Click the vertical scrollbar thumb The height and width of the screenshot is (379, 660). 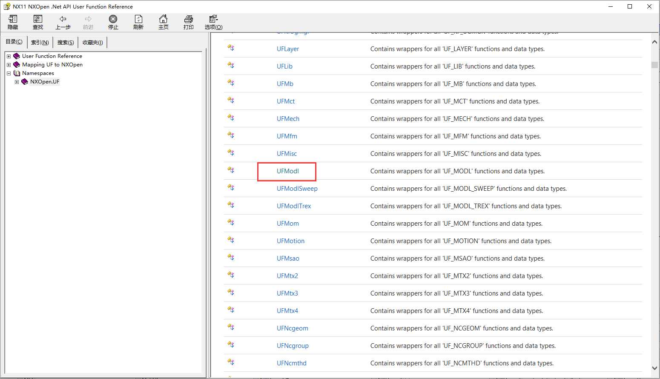point(654,65)
